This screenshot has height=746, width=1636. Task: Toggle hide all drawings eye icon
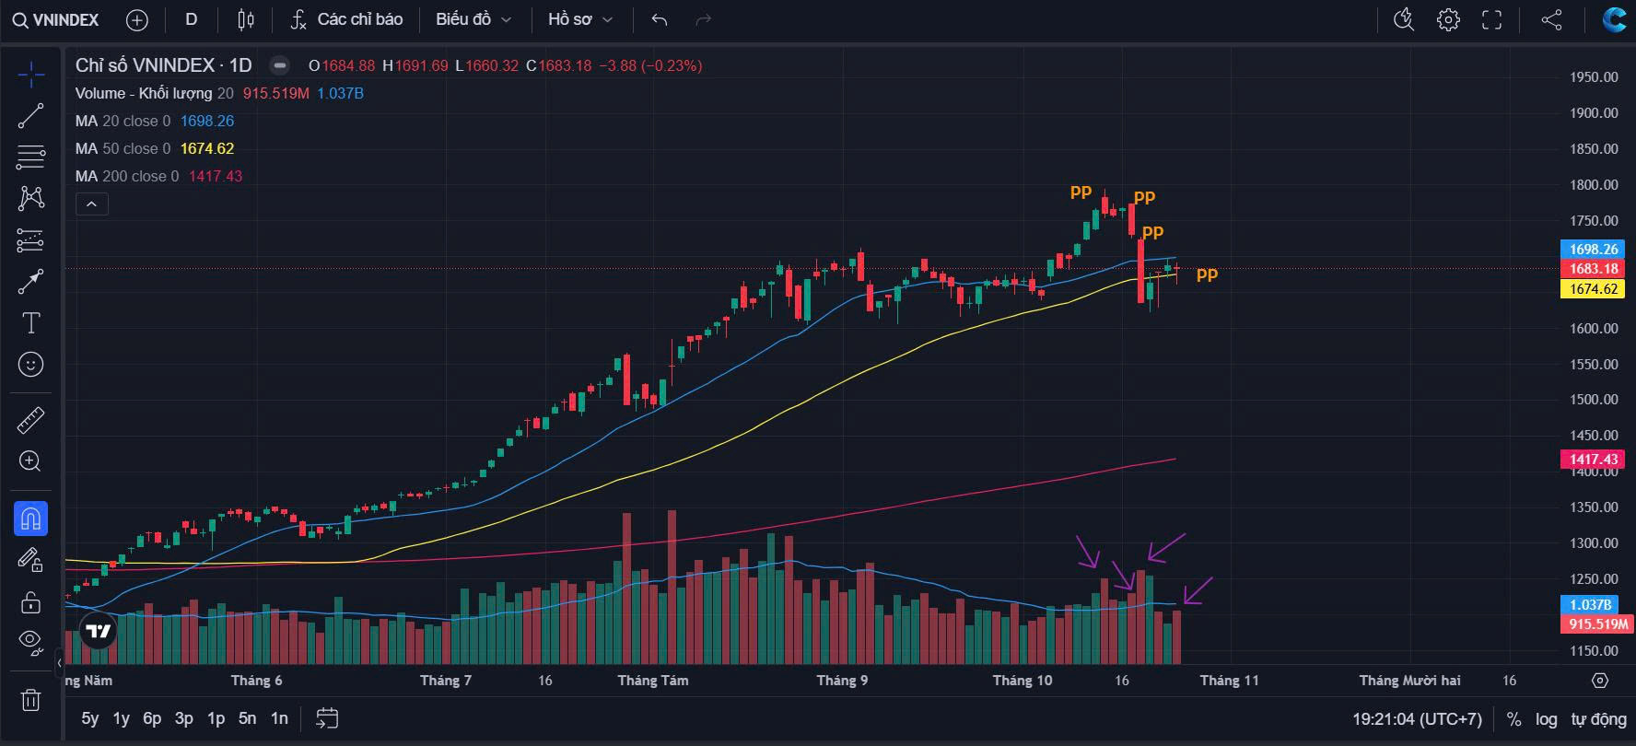coord(30,641)
